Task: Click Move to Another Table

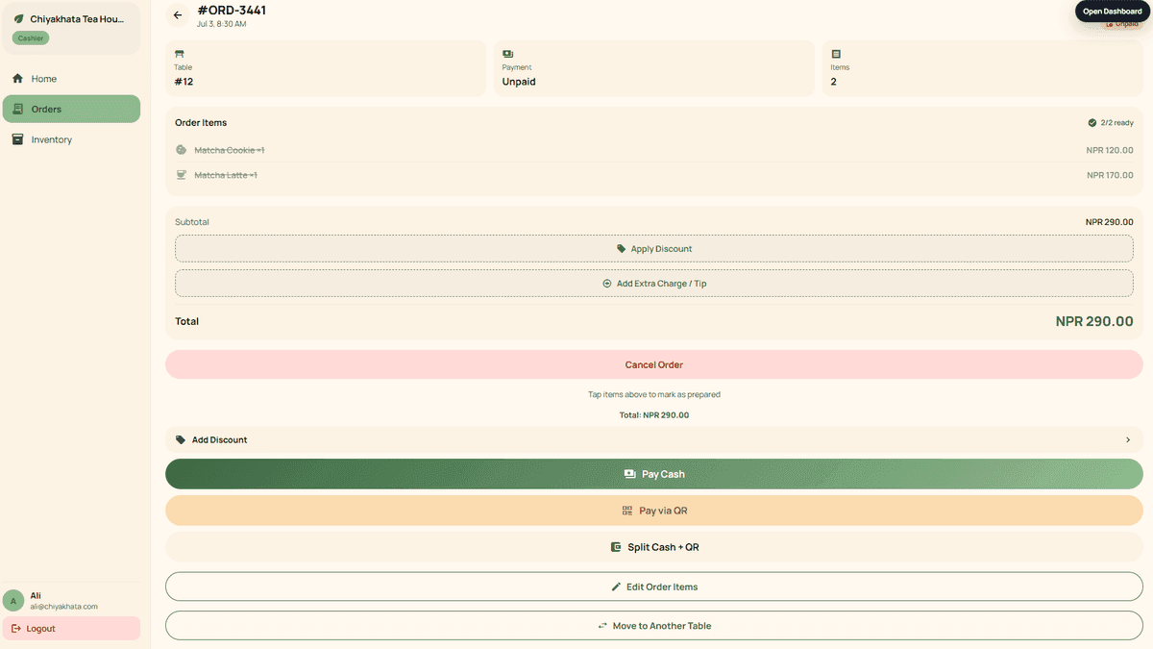Action: click(654, 626)
